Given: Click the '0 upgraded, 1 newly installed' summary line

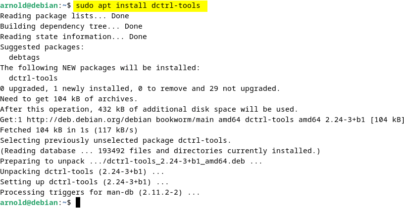Looking at the screenshot, I should pyautogui.click(x=140, y=88).
